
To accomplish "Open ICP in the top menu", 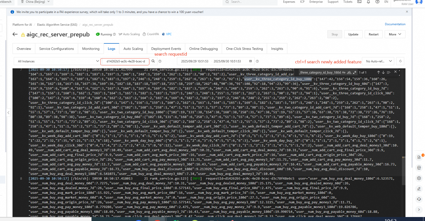I will (x=302, y=2).
